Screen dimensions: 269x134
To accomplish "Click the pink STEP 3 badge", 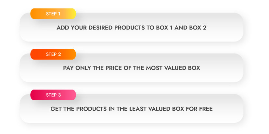I will pos(53,95).
